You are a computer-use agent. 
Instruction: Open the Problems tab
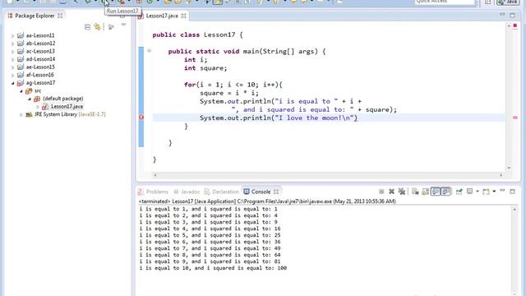(x=154, y=192)
